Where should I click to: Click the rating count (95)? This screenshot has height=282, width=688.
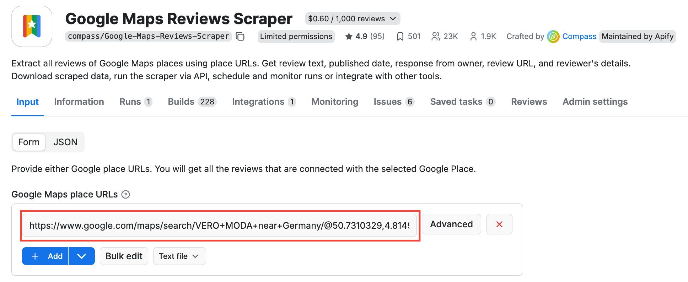377,36
